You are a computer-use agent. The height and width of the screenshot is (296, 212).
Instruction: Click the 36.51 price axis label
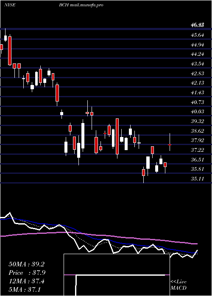tap(198, 160)
